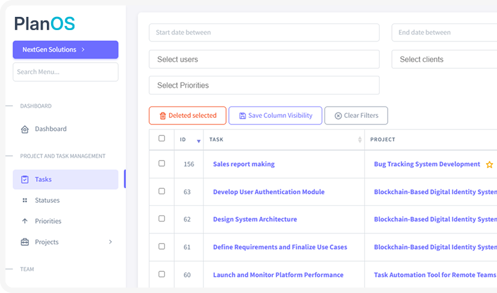Sort the table by ID column arrow
This screenshot has height=293, width=497.
pos(199,141)
